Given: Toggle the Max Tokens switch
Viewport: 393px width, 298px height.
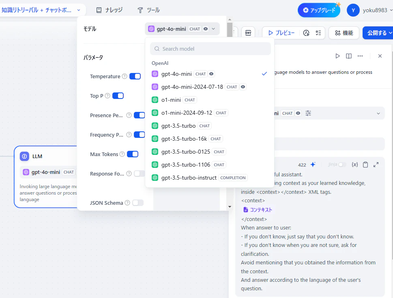Looking at the screenshot, I should [x=133, y=154].
